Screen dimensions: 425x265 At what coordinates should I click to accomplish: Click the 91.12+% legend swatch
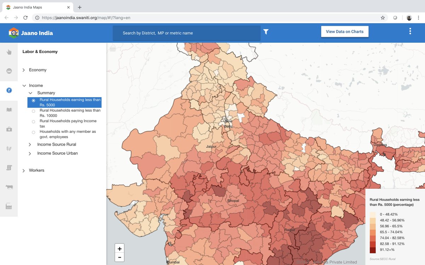pos(373,250)
